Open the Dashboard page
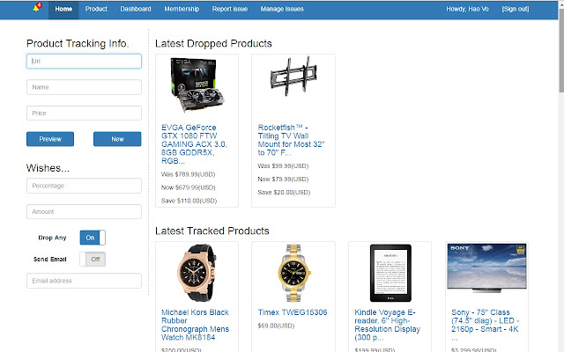Screen dimensions: 564x352 [x=136, y=9]
